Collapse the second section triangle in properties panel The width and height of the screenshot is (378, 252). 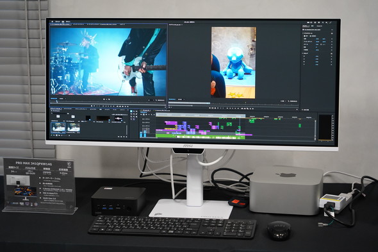303,53
